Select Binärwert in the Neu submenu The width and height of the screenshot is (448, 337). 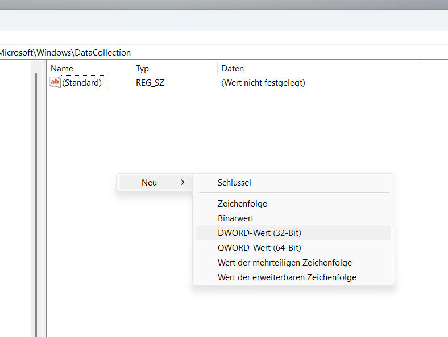[x=235, y=218]
